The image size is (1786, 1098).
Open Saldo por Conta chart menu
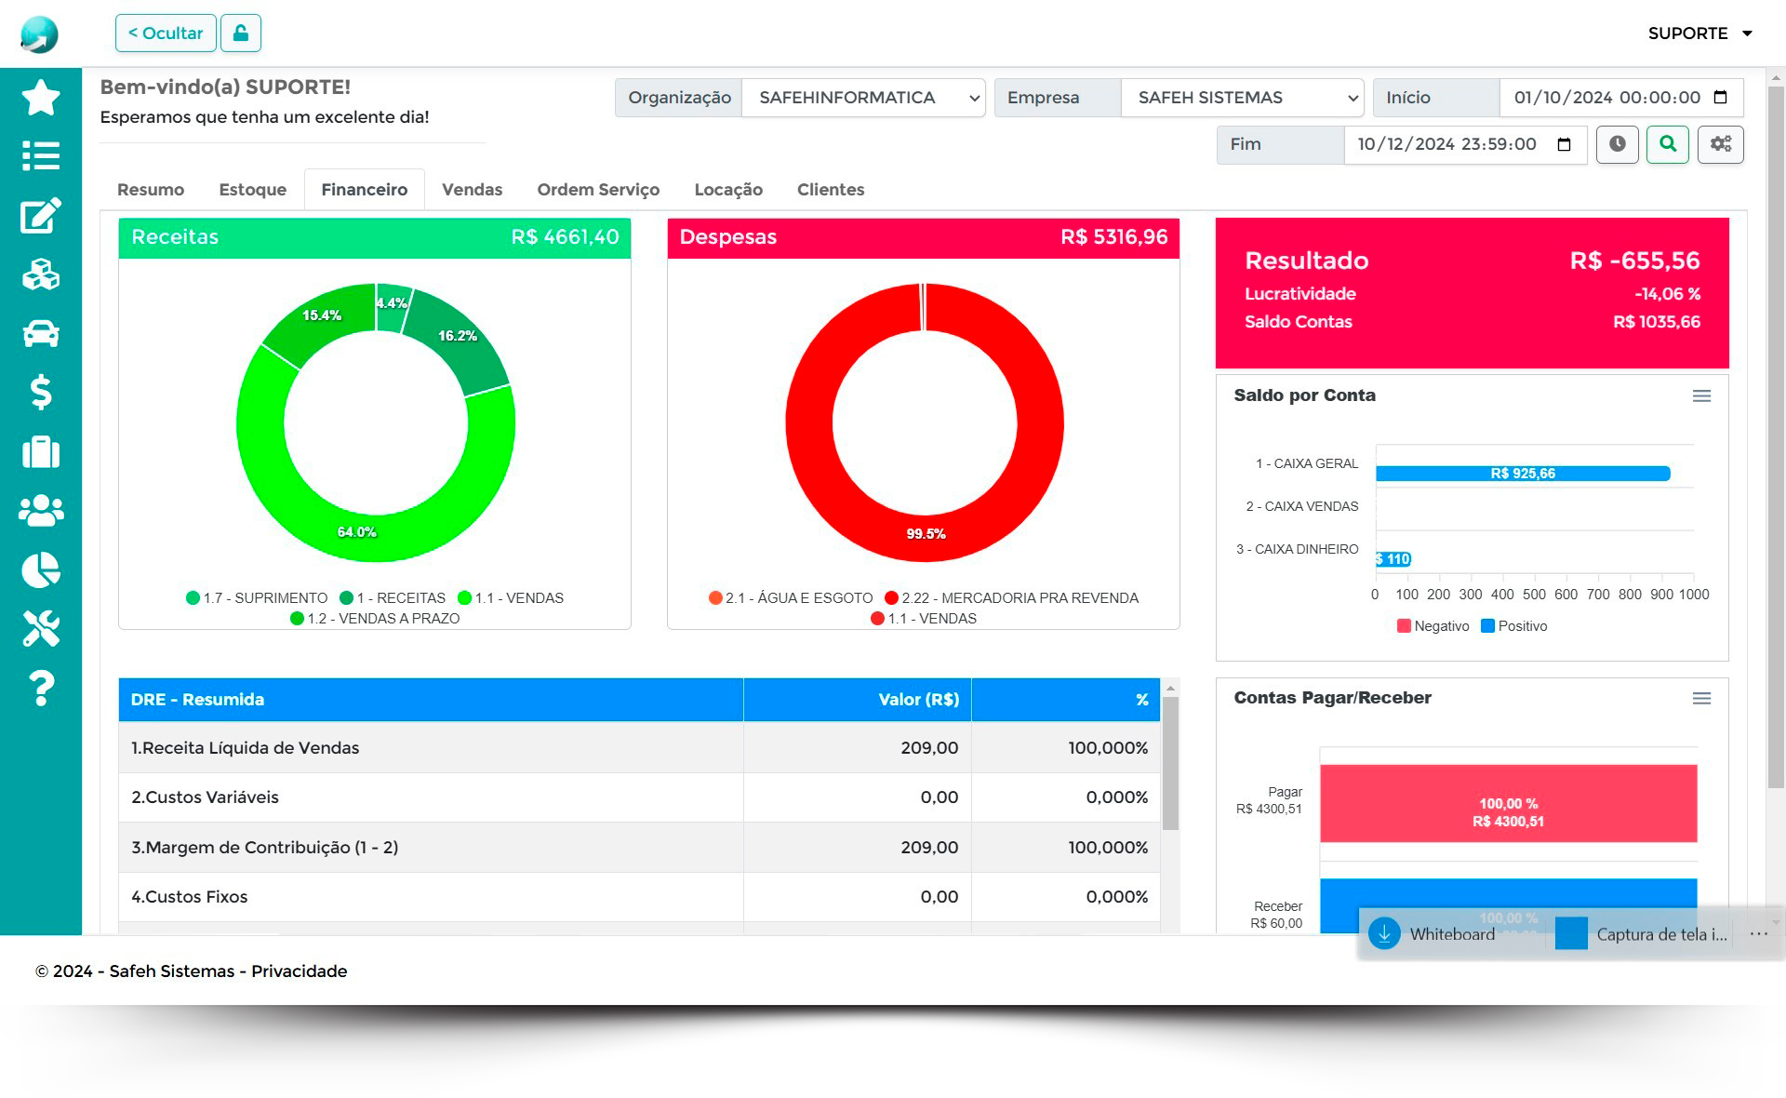[1701, 395]
